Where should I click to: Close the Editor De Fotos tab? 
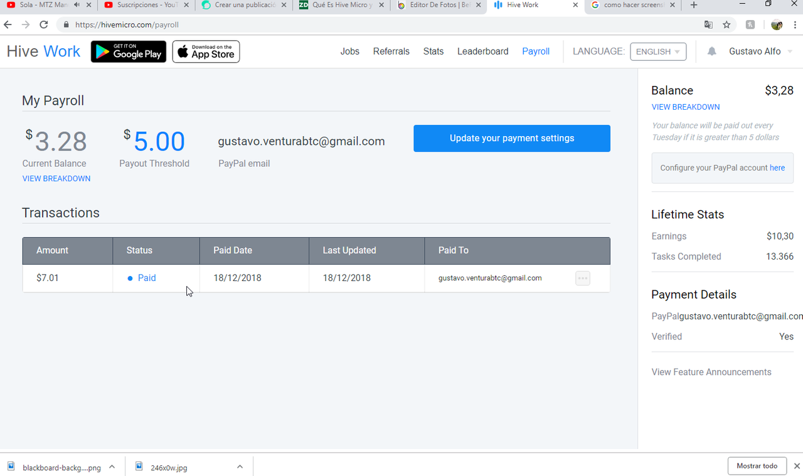coord(478,5)
